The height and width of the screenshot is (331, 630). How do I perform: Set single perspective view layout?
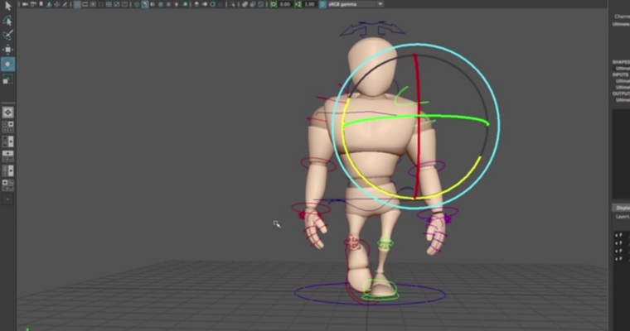7,113
